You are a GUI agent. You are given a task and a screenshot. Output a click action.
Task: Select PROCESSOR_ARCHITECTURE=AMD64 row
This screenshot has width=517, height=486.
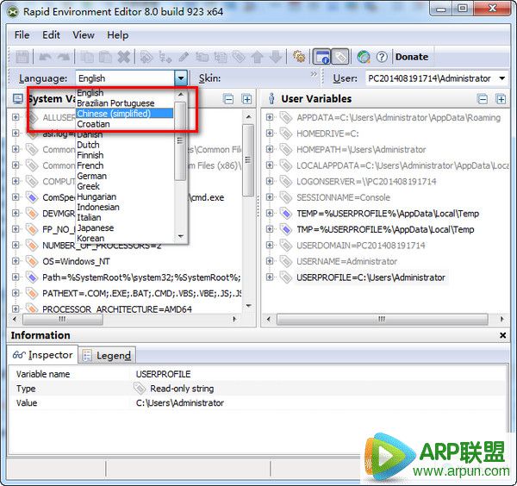click(117, 309)
